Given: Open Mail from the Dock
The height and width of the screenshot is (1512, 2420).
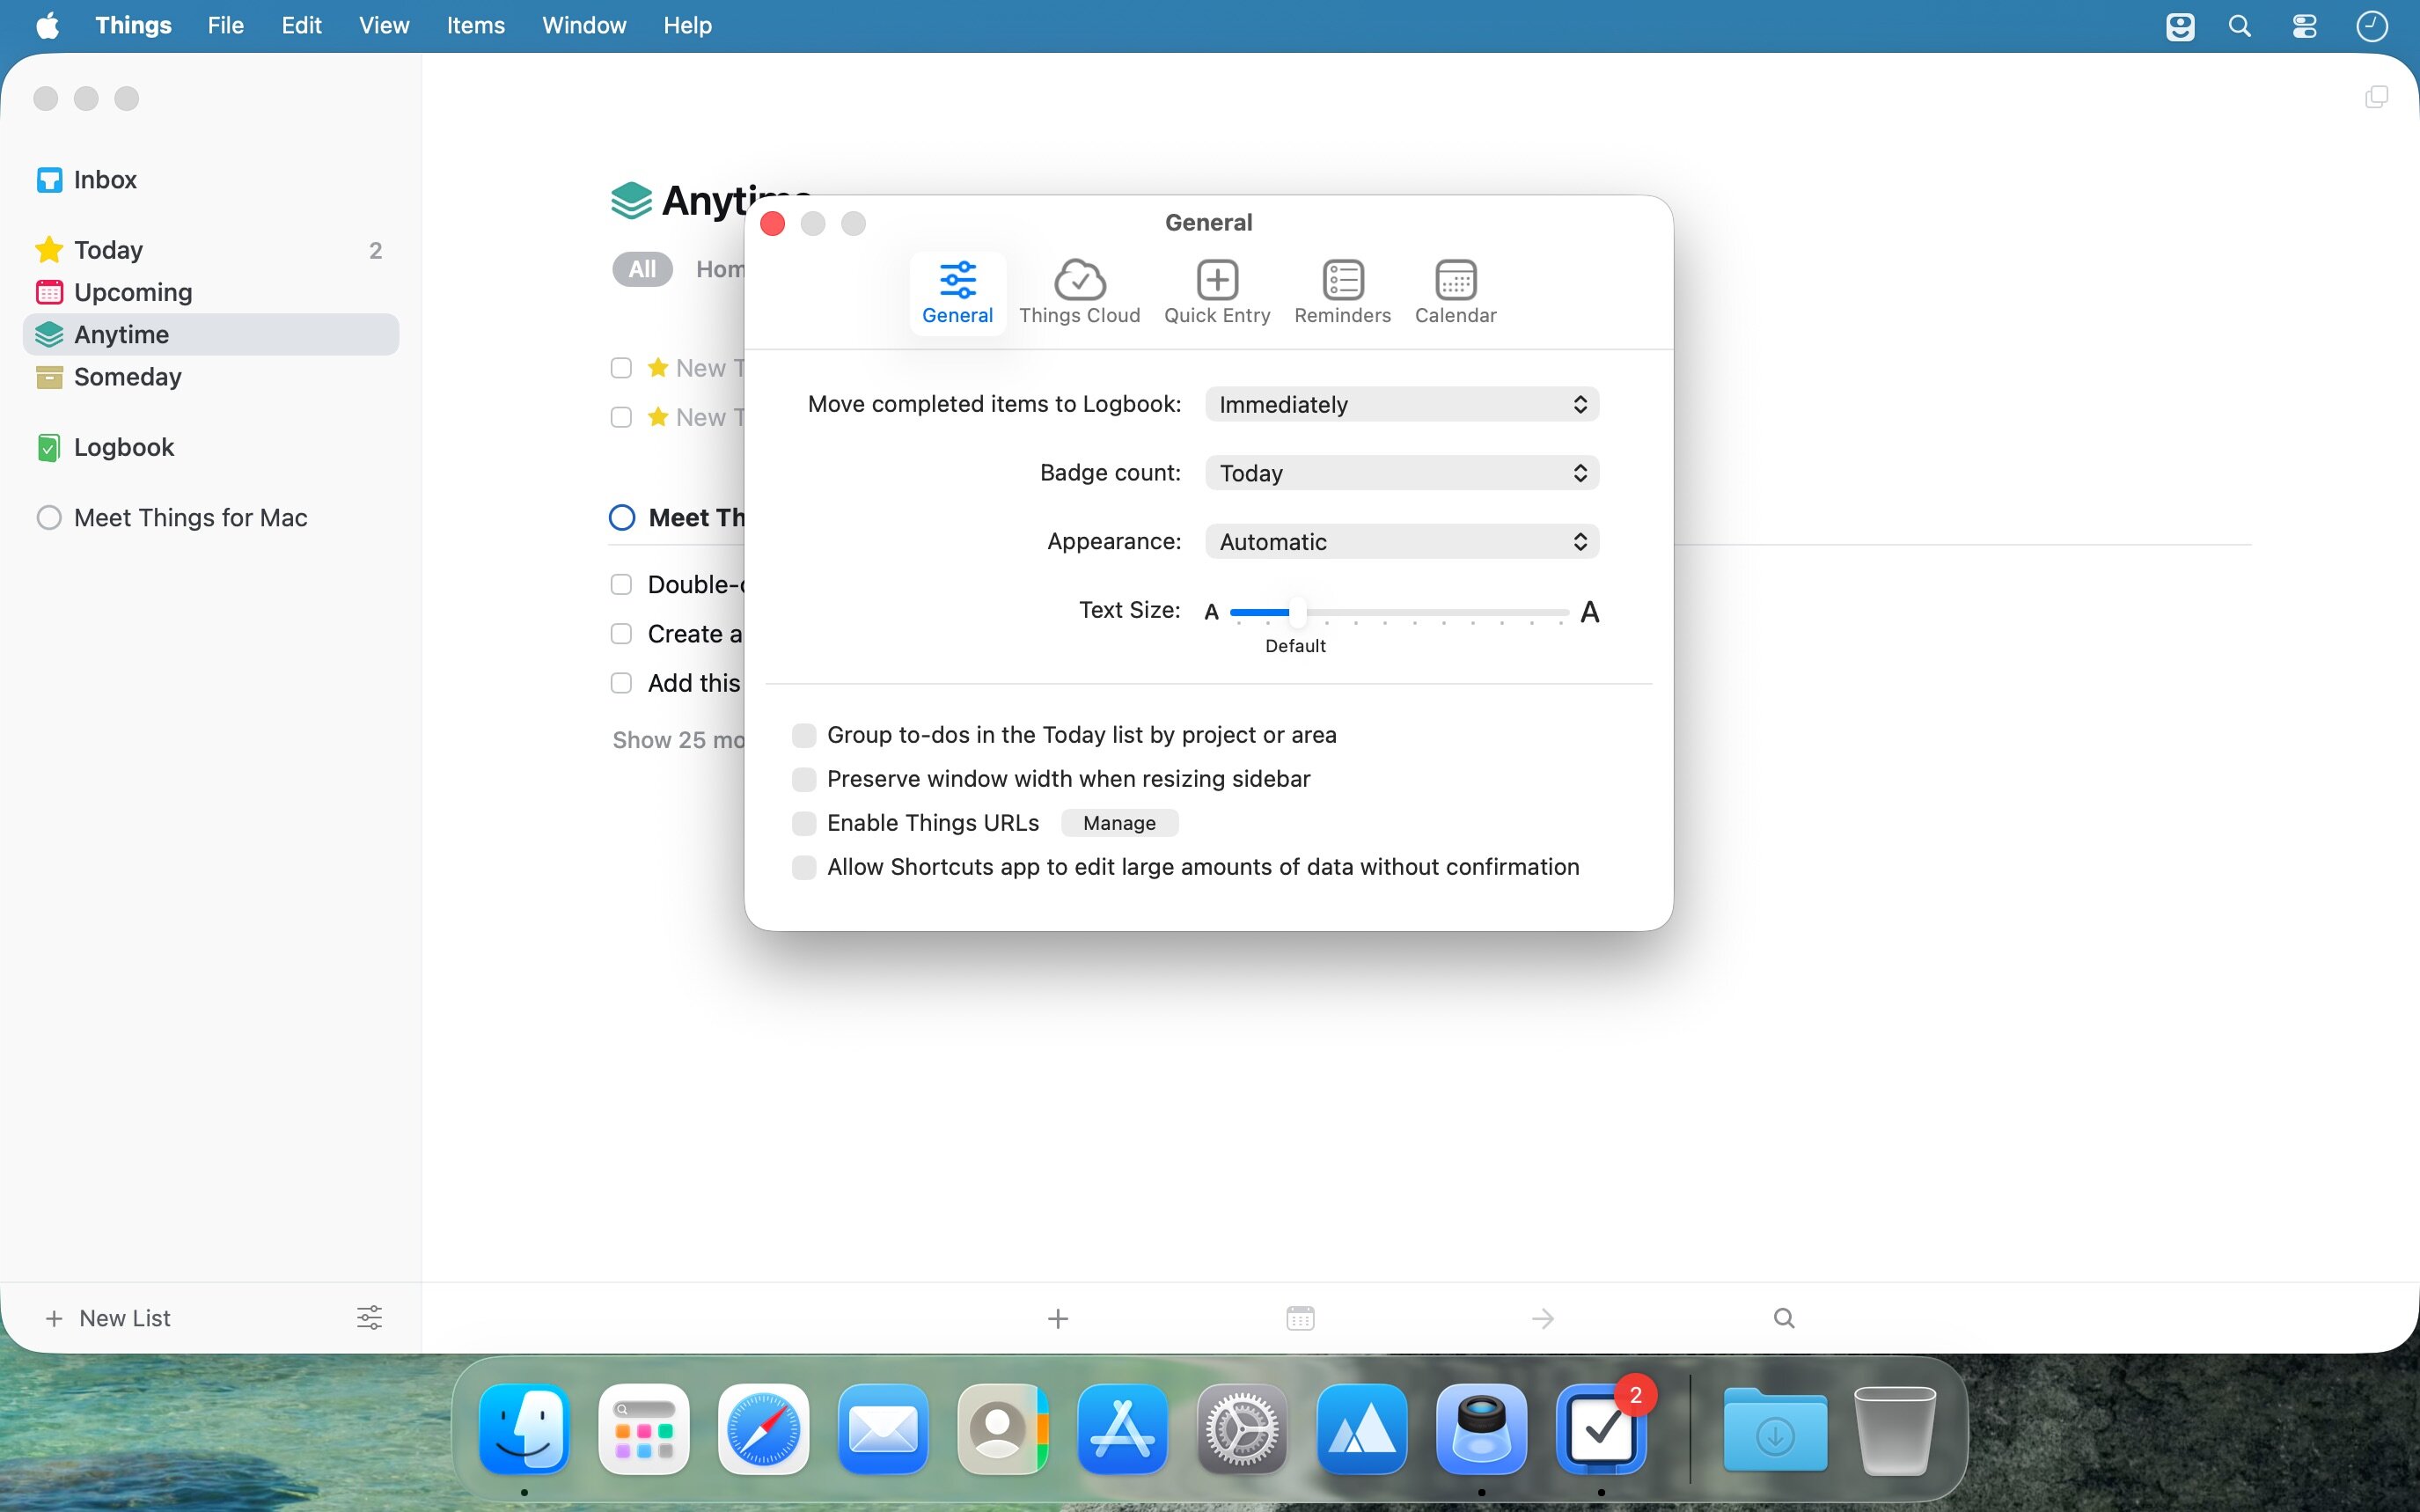Looking at the screenshot, I should point(883,1429).
